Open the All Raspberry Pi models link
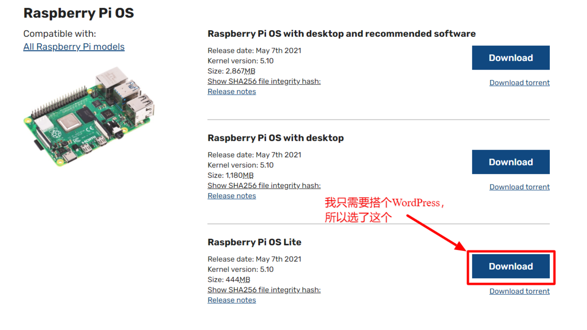This screenshot has width=587, height=330. coord(74,47)
